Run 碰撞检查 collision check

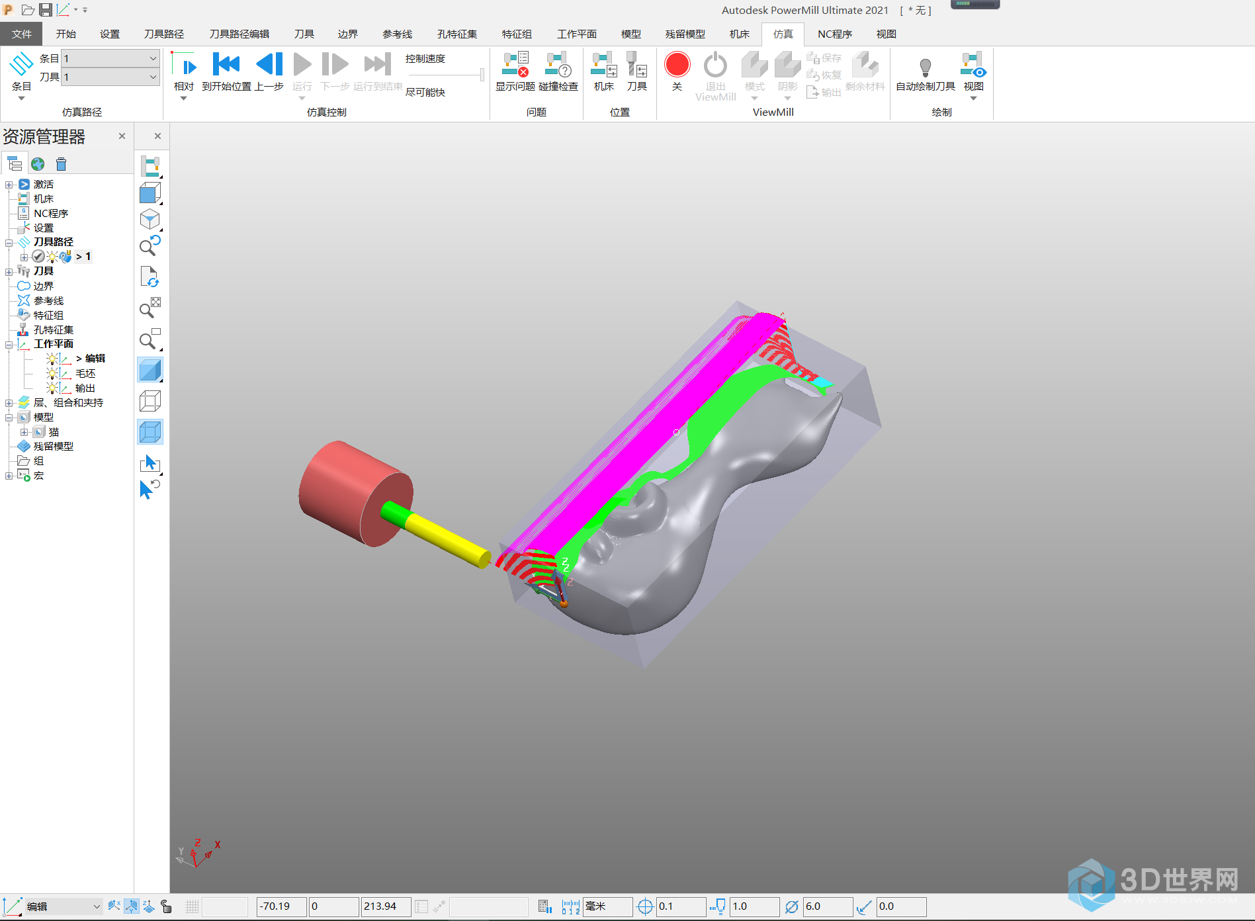coord(558,65)
